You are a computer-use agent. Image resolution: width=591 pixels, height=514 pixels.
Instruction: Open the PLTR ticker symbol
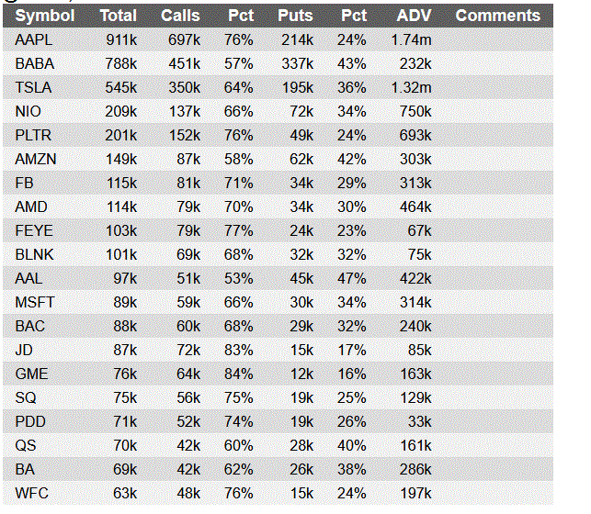(x=34, y=135)
